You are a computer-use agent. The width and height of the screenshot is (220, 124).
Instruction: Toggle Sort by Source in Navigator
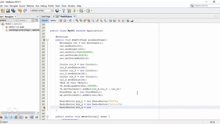[37, 117]
